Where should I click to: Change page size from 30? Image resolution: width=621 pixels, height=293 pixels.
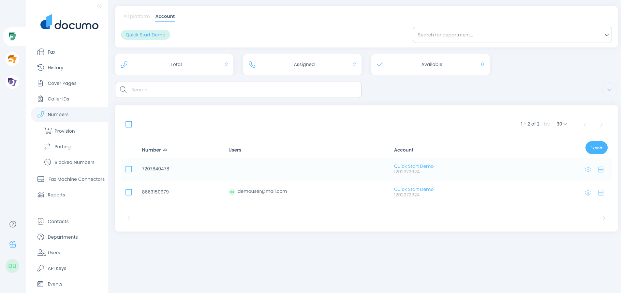tap(562, 124)
